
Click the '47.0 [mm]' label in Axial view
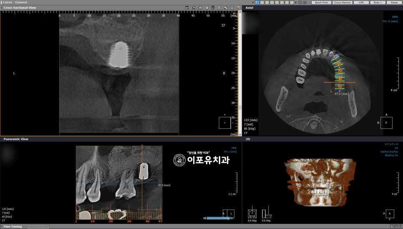(x=342, y=94)
